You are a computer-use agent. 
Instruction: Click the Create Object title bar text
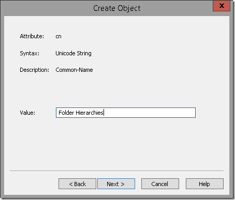[x=117, y=8]
